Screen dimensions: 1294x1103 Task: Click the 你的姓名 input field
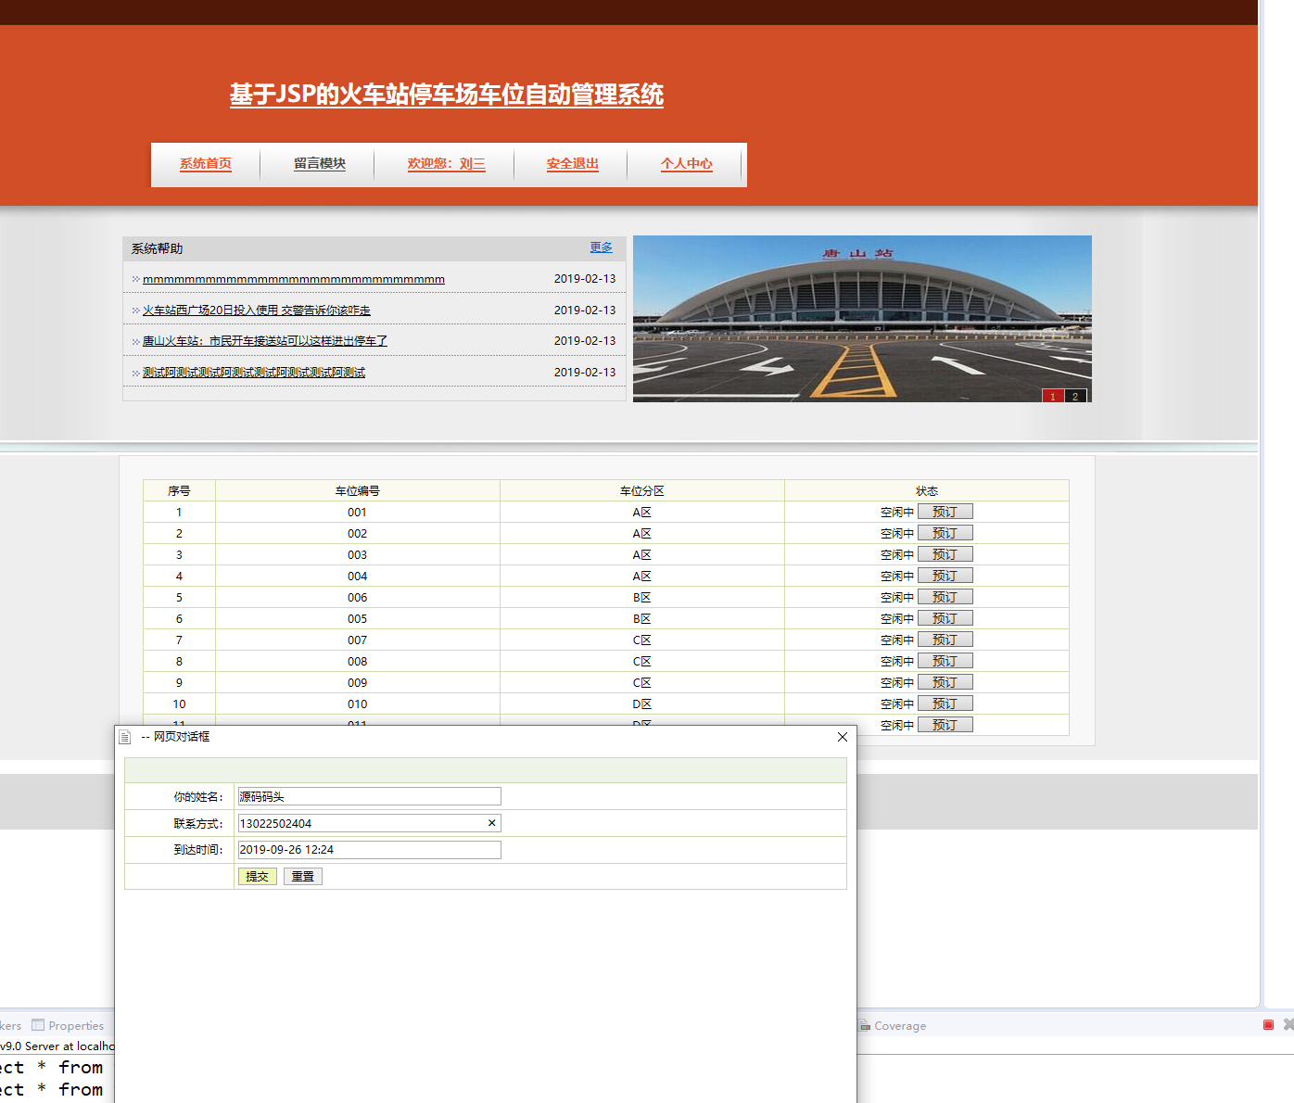(x=369, y=796)
